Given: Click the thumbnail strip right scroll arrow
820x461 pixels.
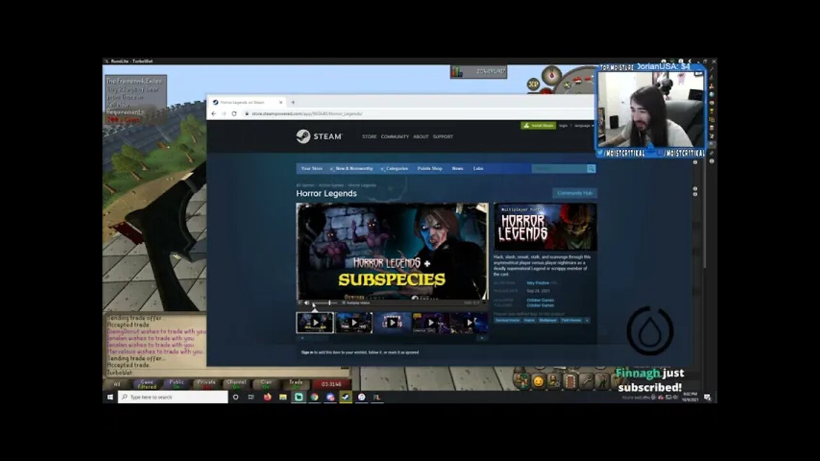Looking at the screenshot, I should coord(482,337).
